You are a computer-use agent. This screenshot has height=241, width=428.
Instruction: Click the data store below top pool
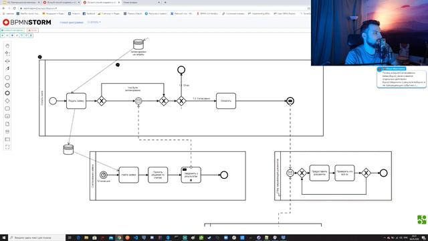[x=68, y=149]
